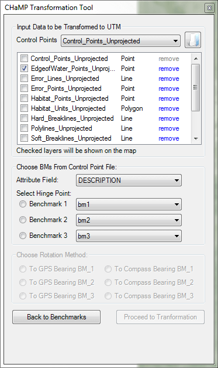Open the Control Points dropdown
Screen dimensions: 218x368
[120, 41]
